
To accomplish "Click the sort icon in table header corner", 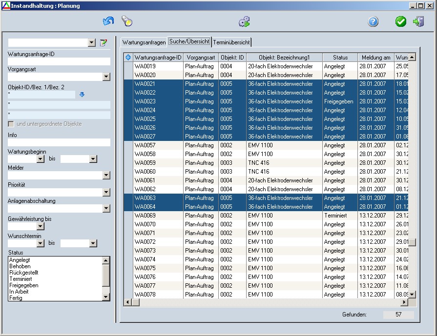I will click(x=128, y=58).
